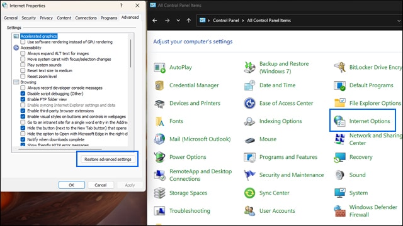Image resolution: width=403 pixels, height=226 pixels.
Task: Open the Indexing Options icon
Action: [x=249, y=121]
